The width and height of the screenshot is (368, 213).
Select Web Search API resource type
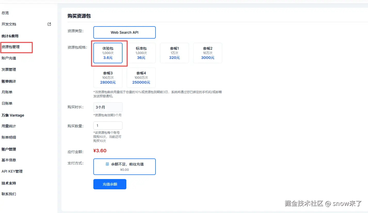tap(125, 32)
